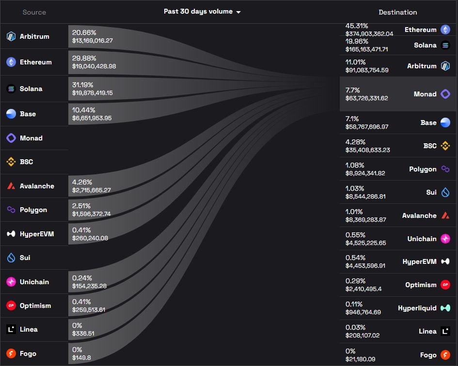Click the BSC destination icon
The width and height of the screenshot is (458, 366).
tap(445, 146)
